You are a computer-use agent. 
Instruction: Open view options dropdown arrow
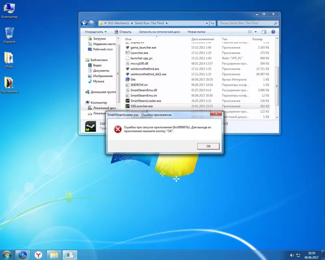click(256, 32)
